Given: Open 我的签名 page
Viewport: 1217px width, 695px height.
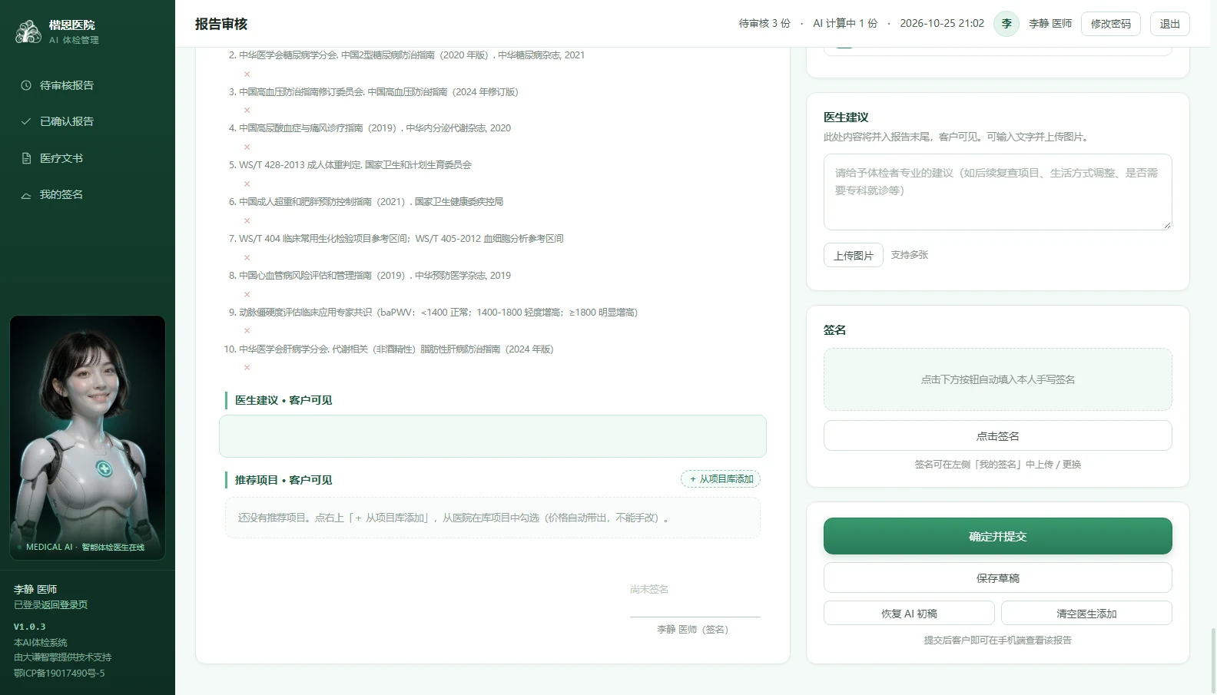Looking at the screenshot, I should [x=88, y=195].
